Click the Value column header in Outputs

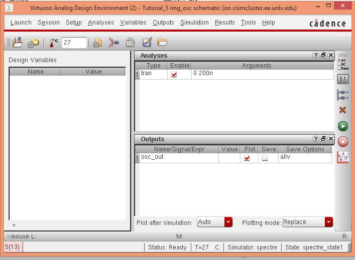pos(229,149)
